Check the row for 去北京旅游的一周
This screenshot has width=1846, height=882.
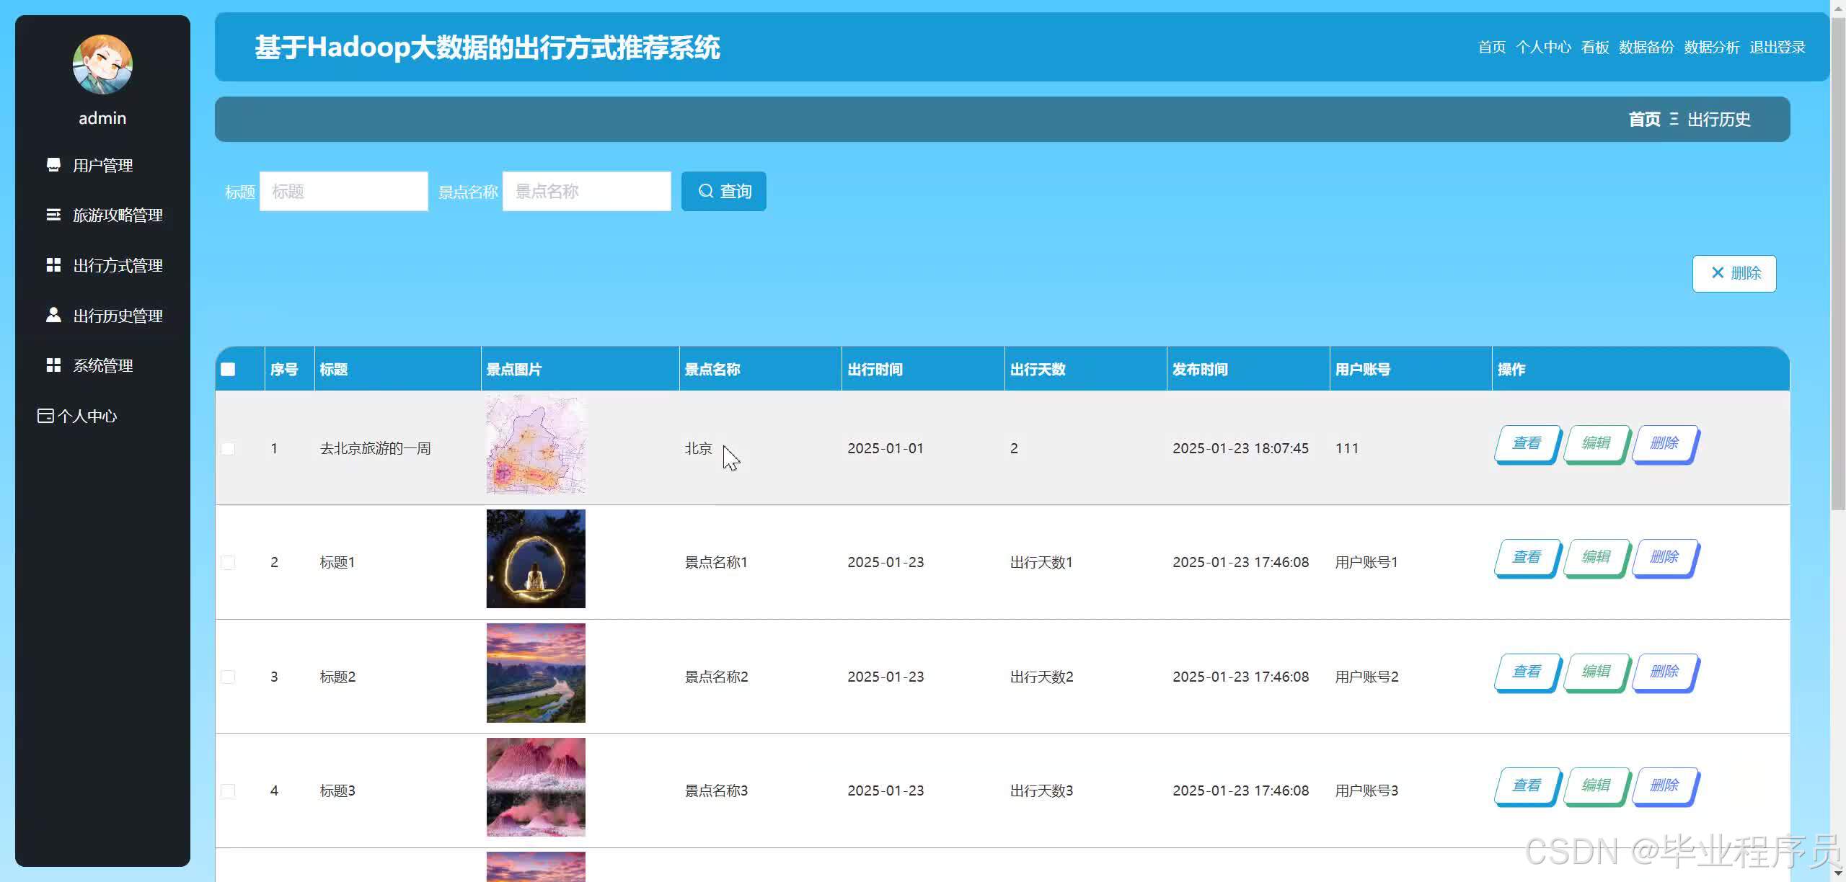[228, 448]
